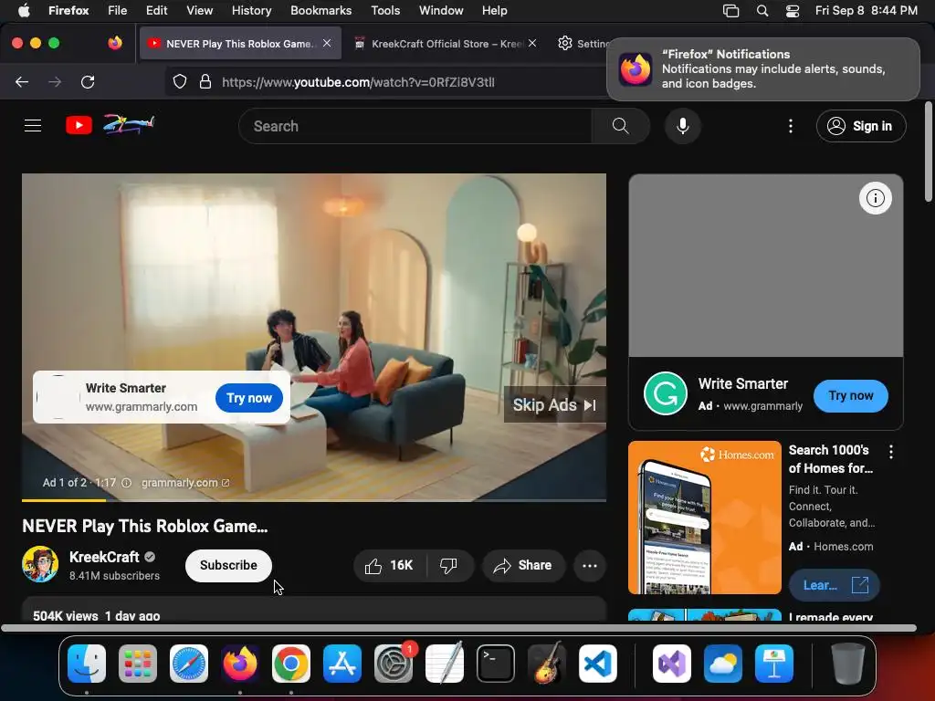Open the File menu

117,10
